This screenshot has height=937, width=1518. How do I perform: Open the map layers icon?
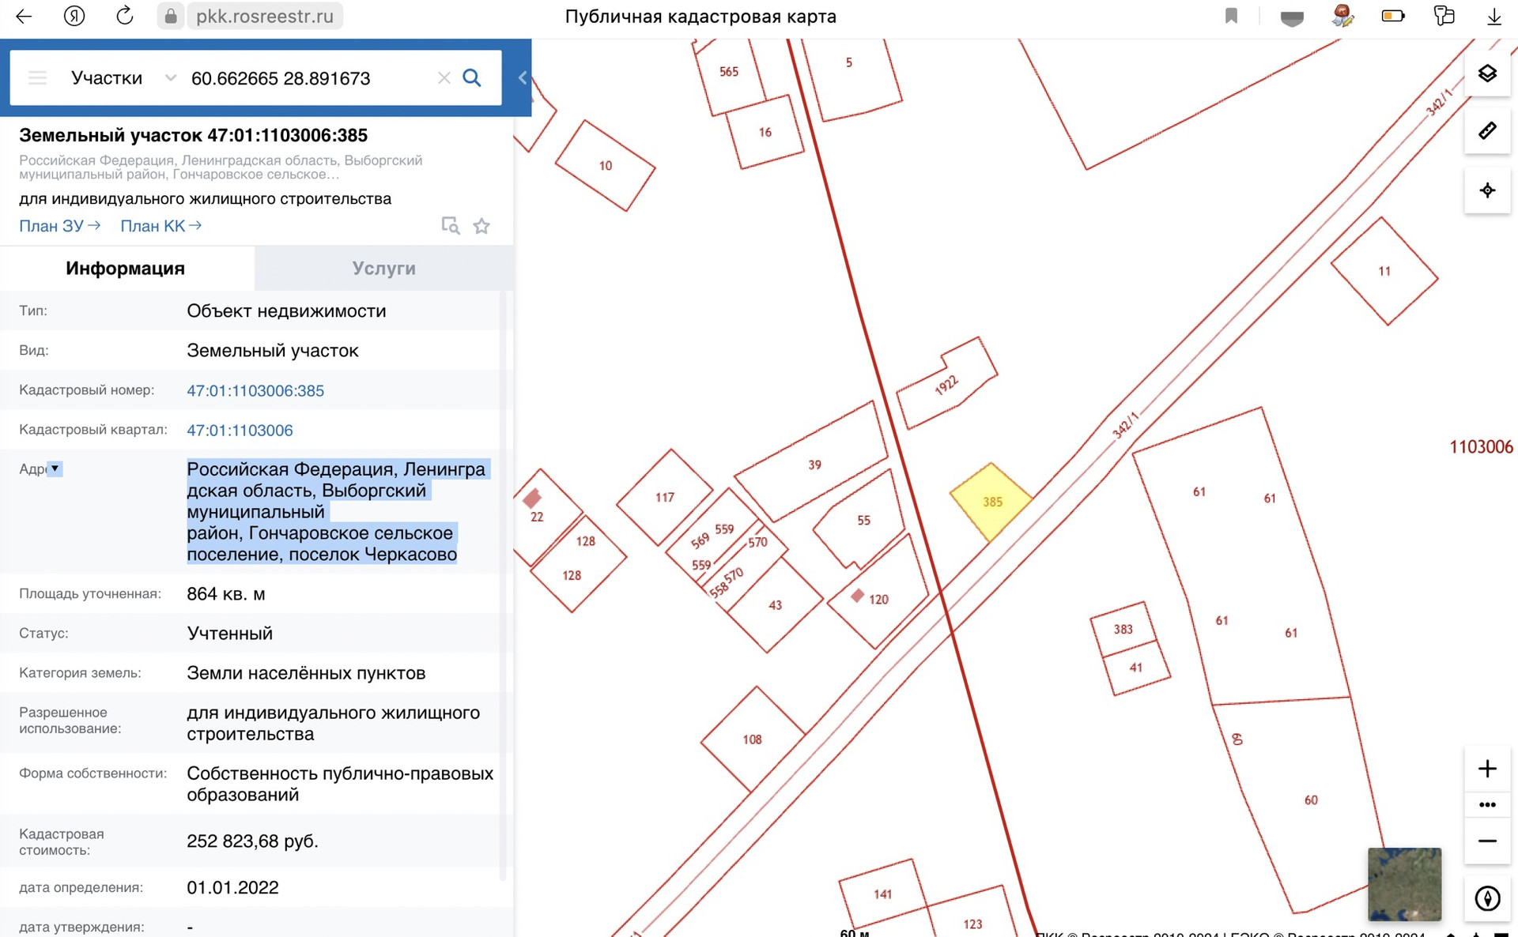1487,73
